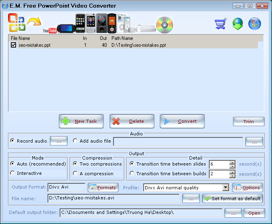Select the Add audio file option
The height and width of the screenshot is (224, 272).
click(75, 141)
